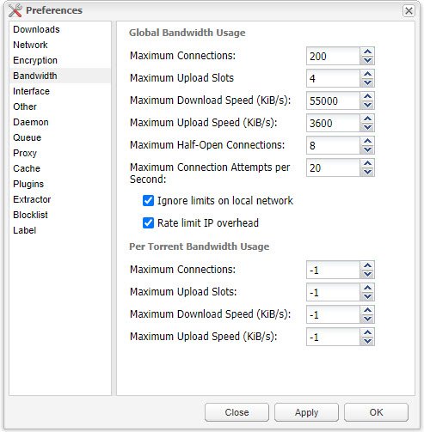
Task: Click the per-torrent Maximum Connections field
Action: pyautogui.click(x=333, y=270)
